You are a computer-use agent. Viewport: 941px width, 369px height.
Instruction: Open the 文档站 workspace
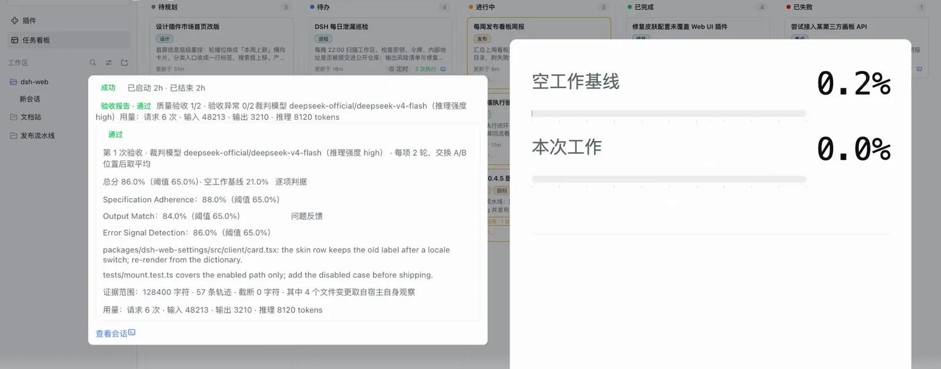click(68, 117)
